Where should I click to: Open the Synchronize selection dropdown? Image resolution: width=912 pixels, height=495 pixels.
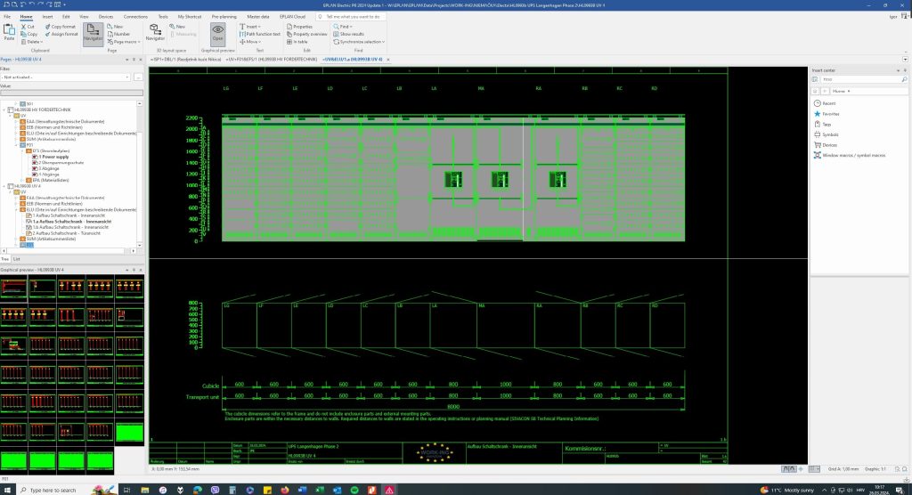pos(362,41)
